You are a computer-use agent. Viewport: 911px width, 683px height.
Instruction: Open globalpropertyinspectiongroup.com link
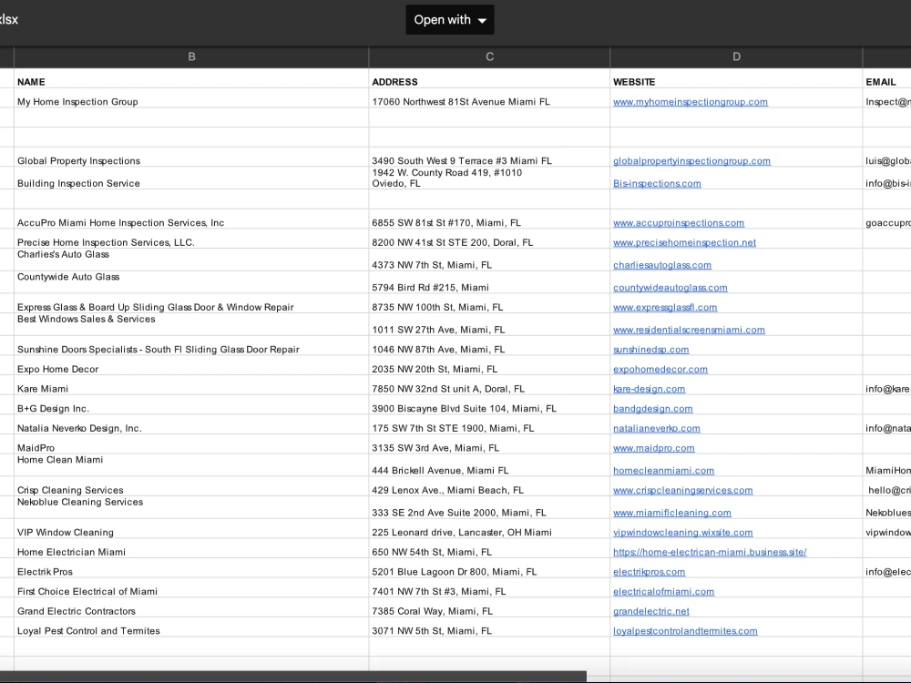(x=691, y=161)
